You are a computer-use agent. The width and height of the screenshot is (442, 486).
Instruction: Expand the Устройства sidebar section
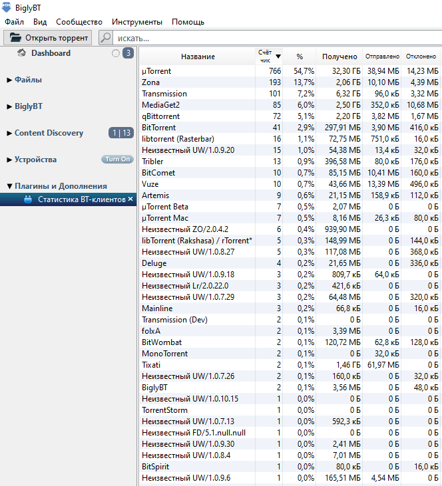(x=9, y=160)
